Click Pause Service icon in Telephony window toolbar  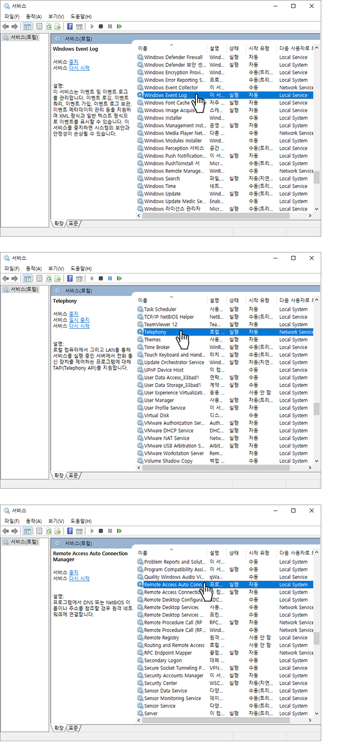click(x=110, y=278)
